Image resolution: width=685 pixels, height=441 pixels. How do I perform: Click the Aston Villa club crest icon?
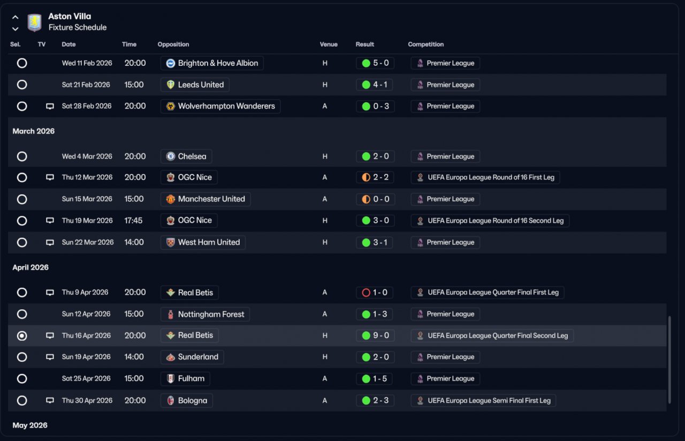[34, 22]
